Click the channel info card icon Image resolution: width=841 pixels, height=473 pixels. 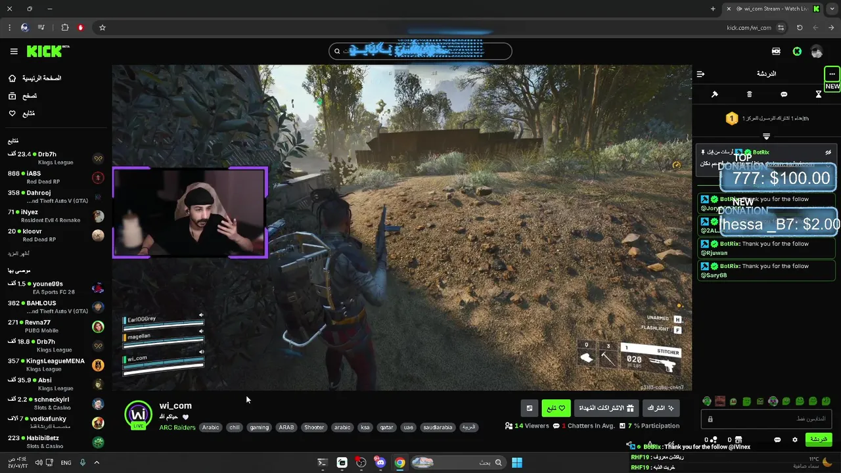(530, 408)
